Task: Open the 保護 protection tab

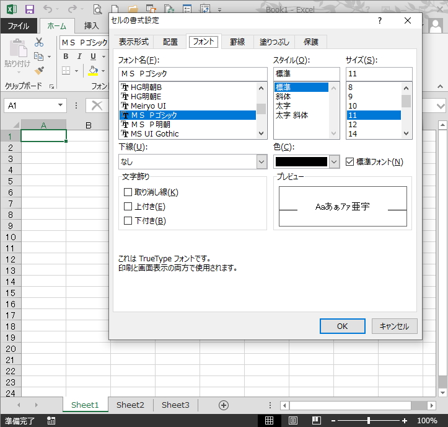Action: point(311,42)
